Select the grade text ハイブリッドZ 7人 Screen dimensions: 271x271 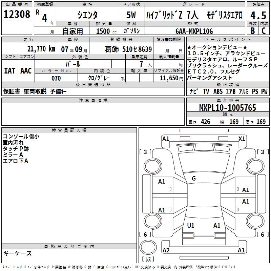point(172,15)
